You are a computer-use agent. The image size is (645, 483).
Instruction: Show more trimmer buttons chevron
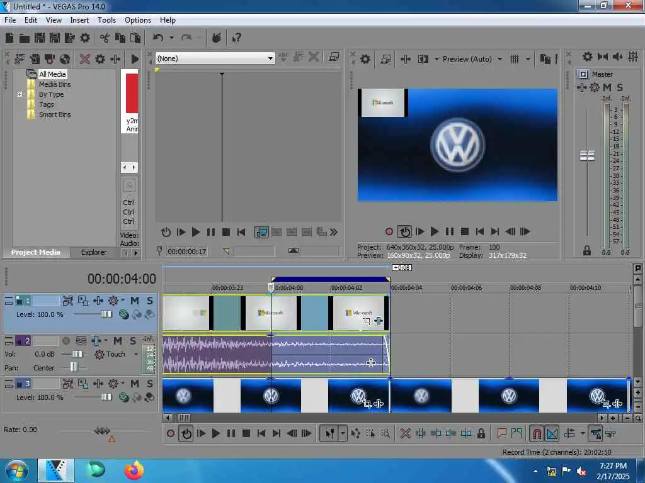coord(334,232)
